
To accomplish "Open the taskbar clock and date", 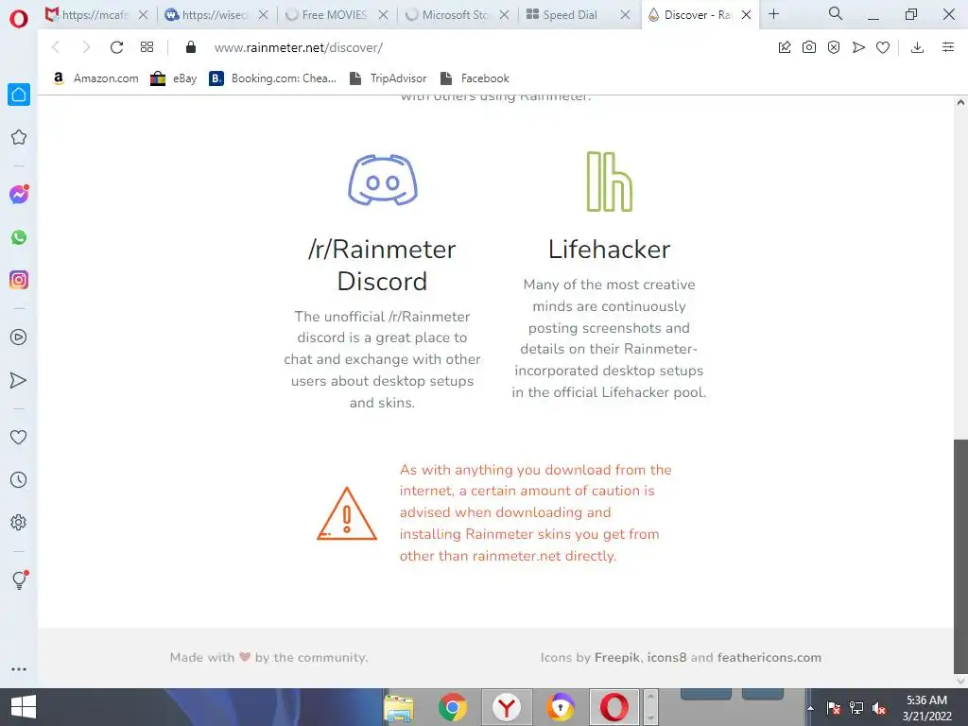I will coord(926,708).
